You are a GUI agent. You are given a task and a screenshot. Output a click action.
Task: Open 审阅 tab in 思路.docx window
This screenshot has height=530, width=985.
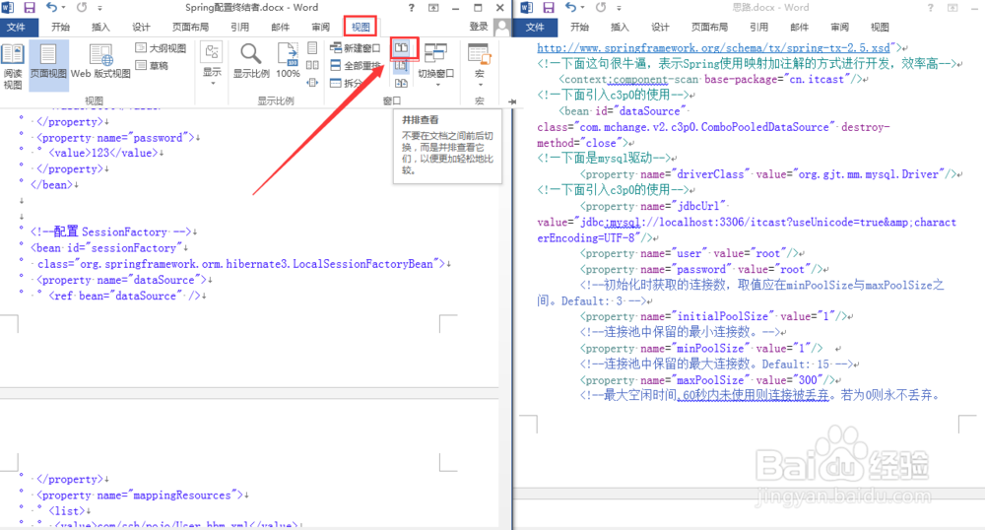coord(839,27)
